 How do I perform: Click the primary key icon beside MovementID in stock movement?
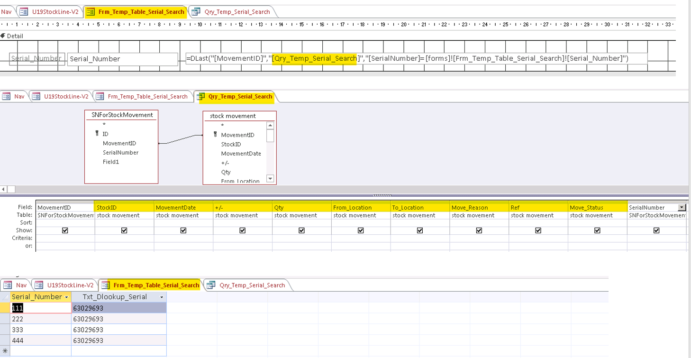215,135
